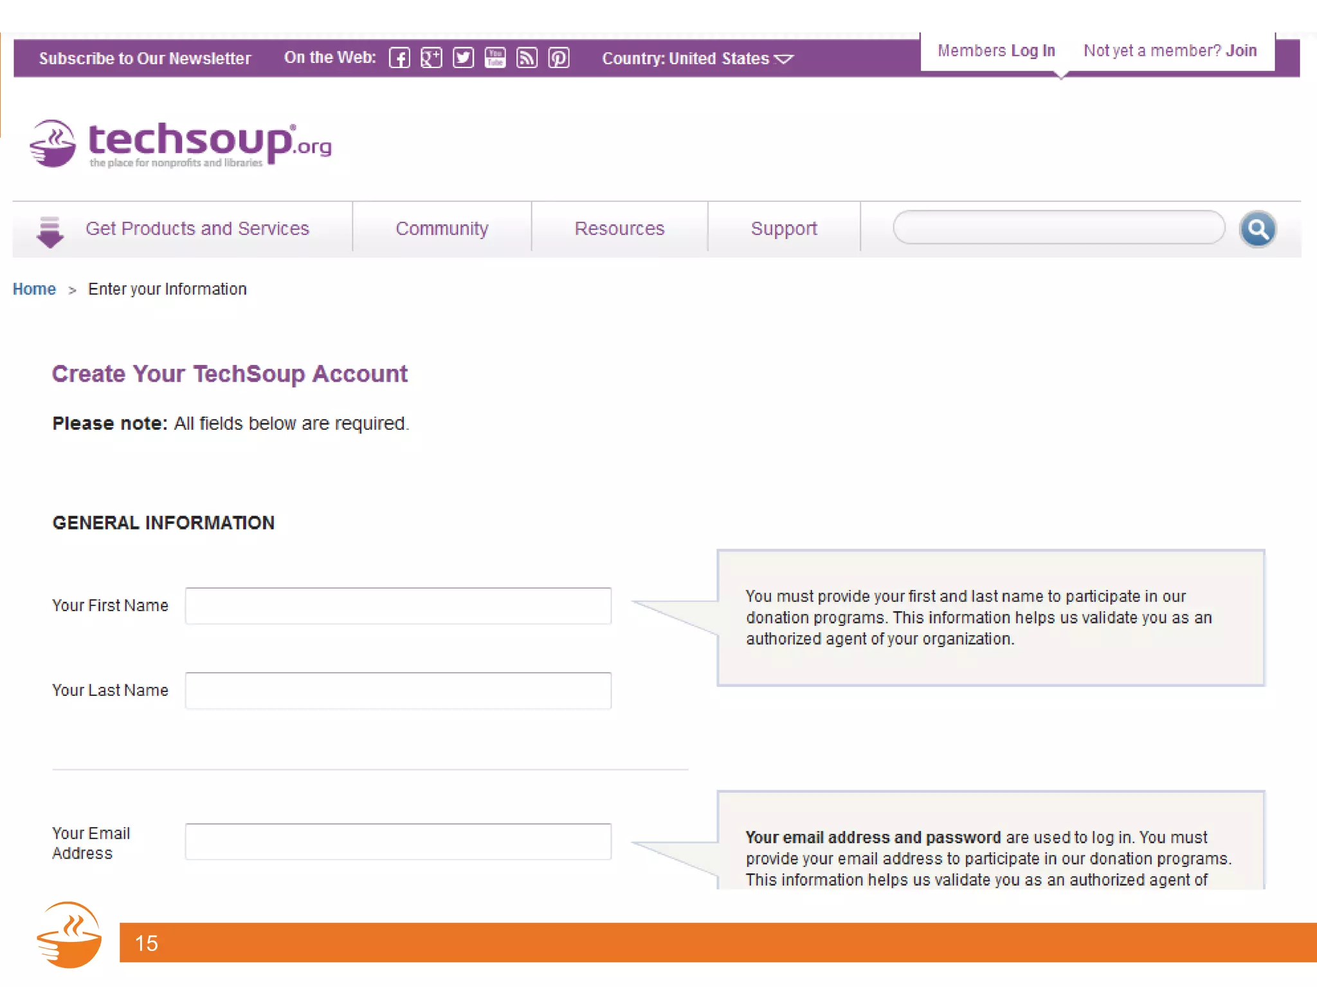Open Get Products and Services menu
Viewport: 1317px width, 987px height.
pos(197,229)
